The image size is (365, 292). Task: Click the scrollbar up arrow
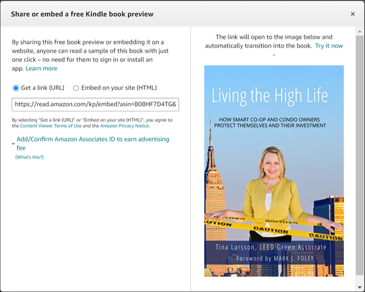[x=360, y=31]
